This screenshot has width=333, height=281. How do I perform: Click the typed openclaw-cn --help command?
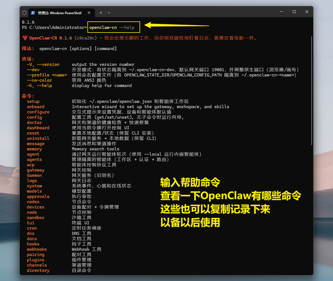(x=112, y=28)
